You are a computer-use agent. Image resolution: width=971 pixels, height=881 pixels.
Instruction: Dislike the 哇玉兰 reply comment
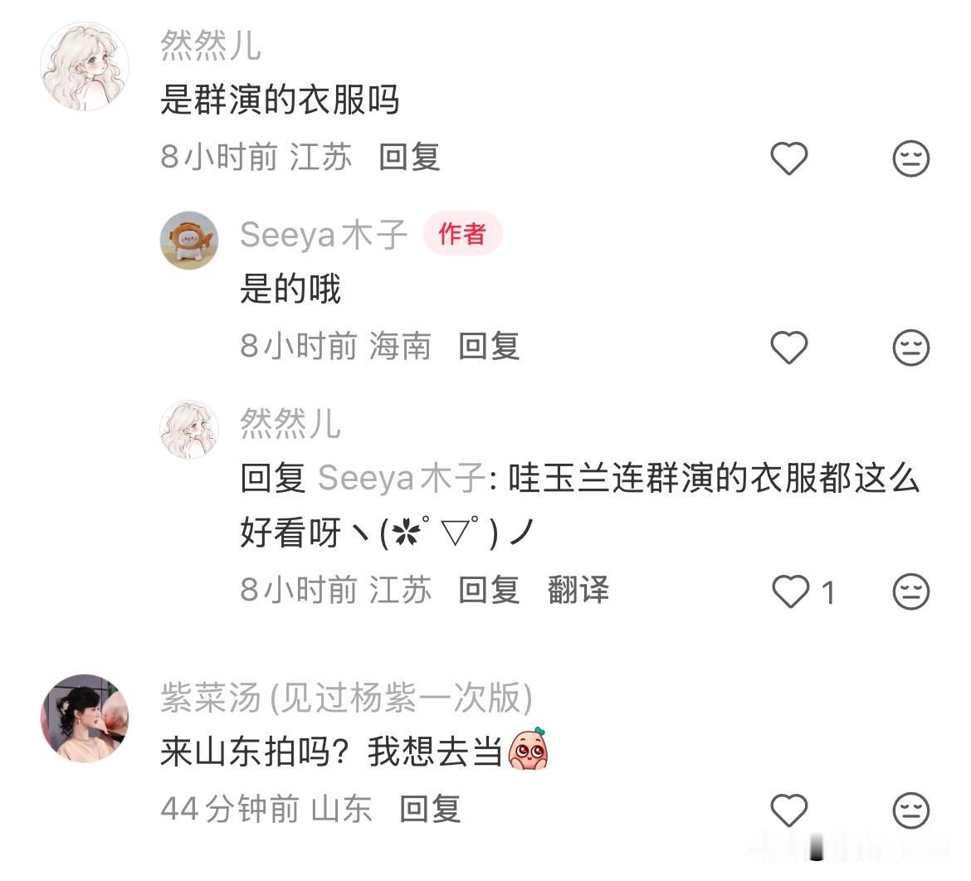coord(911,591)
